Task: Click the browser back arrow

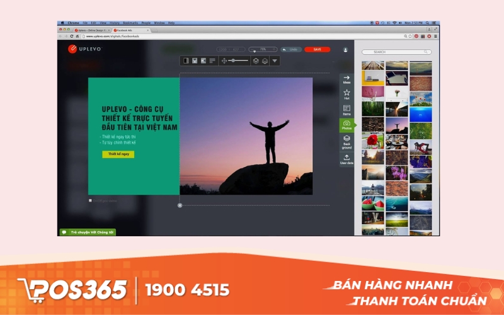Action: coord(60,37)
